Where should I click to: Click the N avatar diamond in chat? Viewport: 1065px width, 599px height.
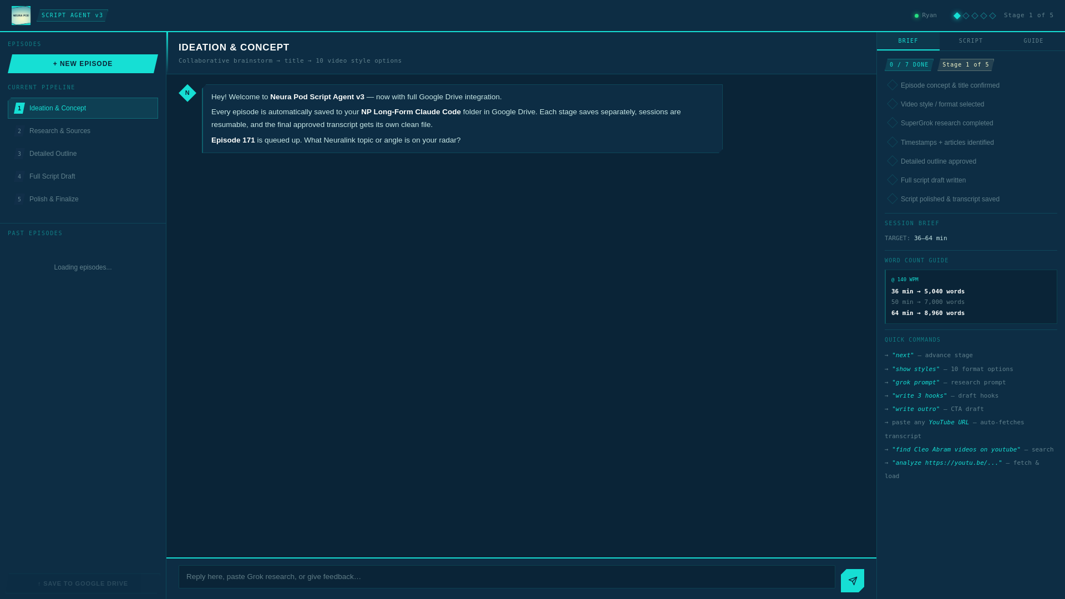click(187, 93)
